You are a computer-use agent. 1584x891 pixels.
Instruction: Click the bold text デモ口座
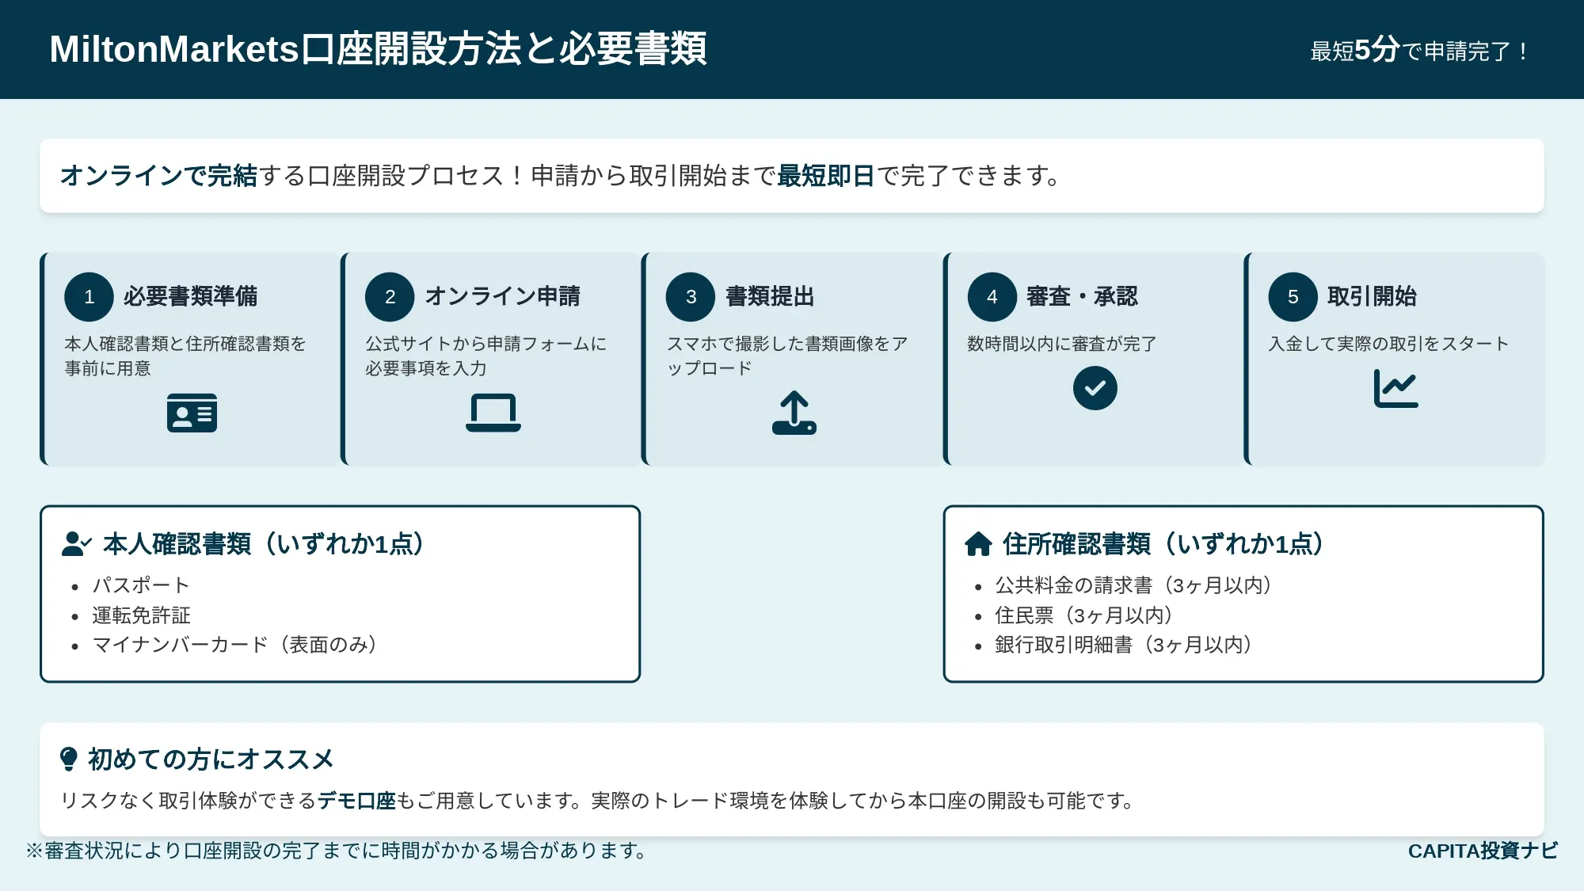tap(356, 801)
